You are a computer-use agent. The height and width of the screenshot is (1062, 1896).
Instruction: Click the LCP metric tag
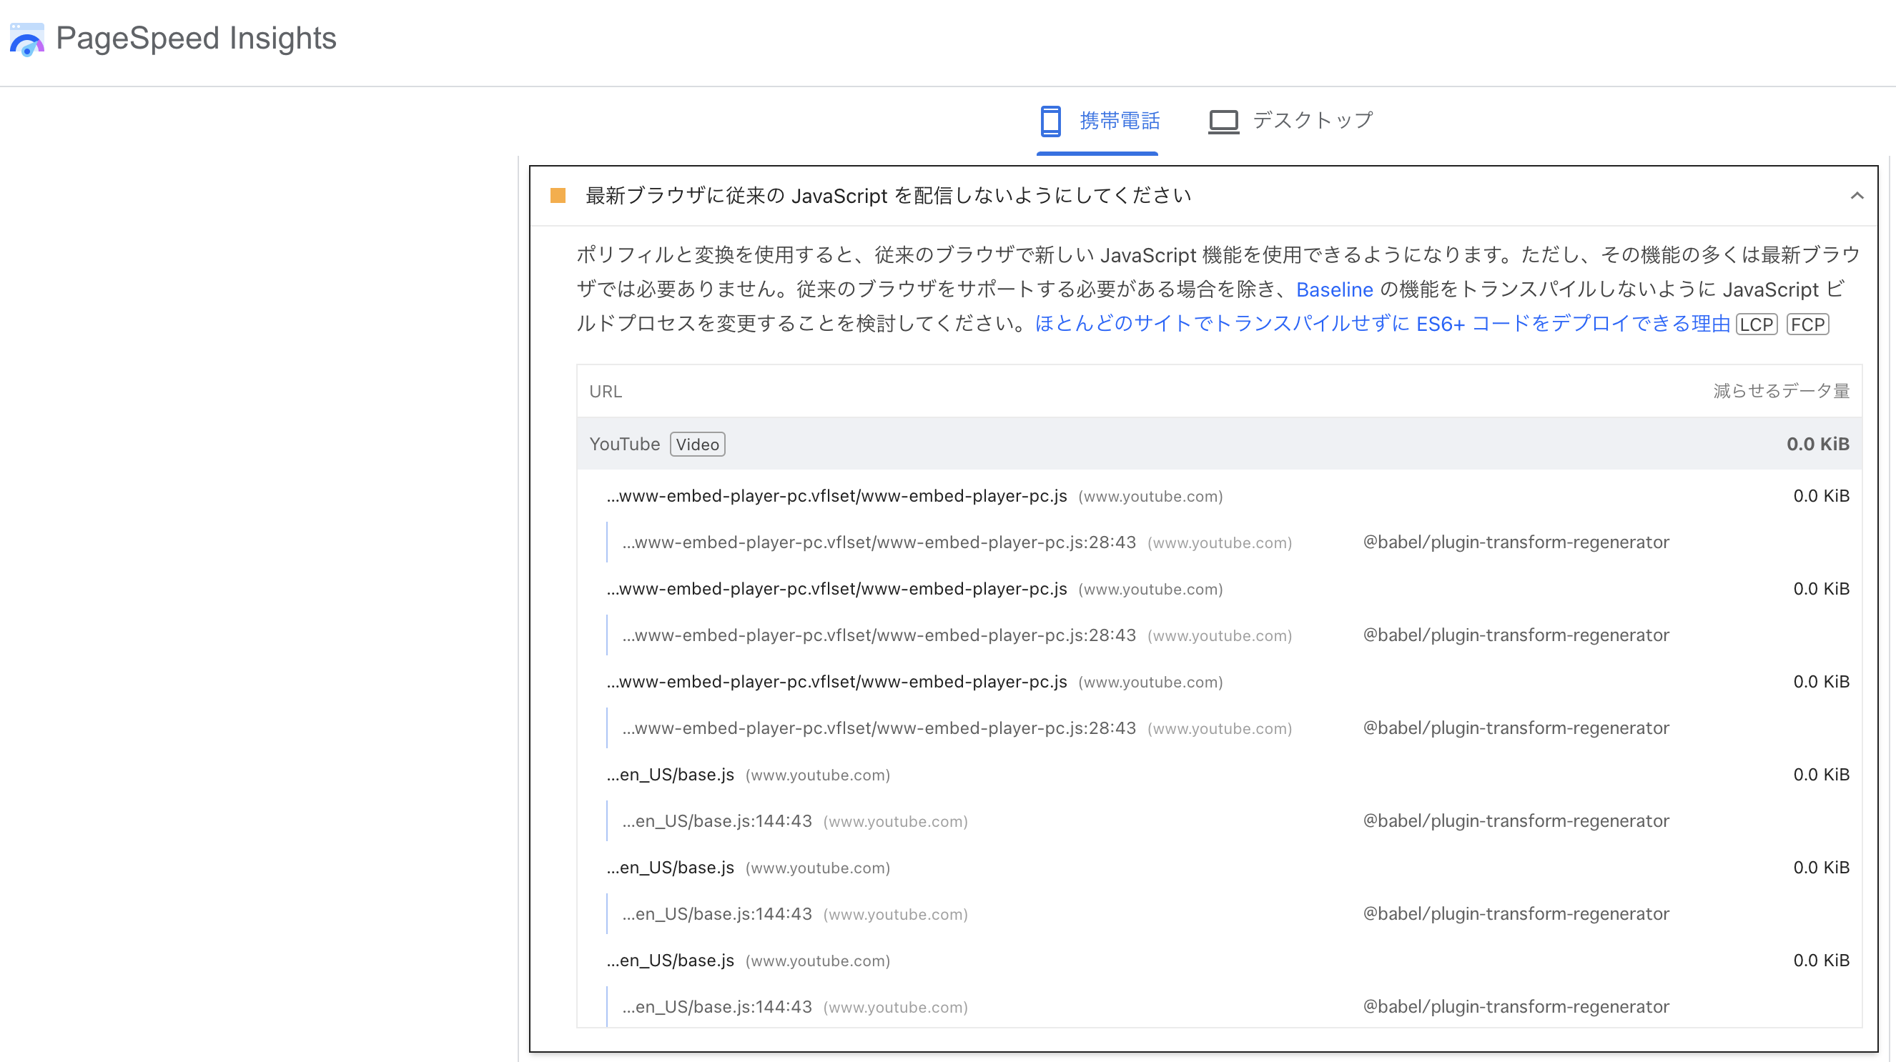coord(1756,324)
